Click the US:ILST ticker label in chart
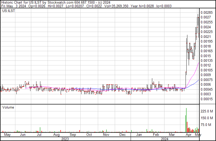 (9, 11)
